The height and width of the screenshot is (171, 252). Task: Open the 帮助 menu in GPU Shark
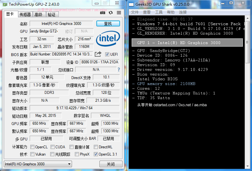(171, 12)
